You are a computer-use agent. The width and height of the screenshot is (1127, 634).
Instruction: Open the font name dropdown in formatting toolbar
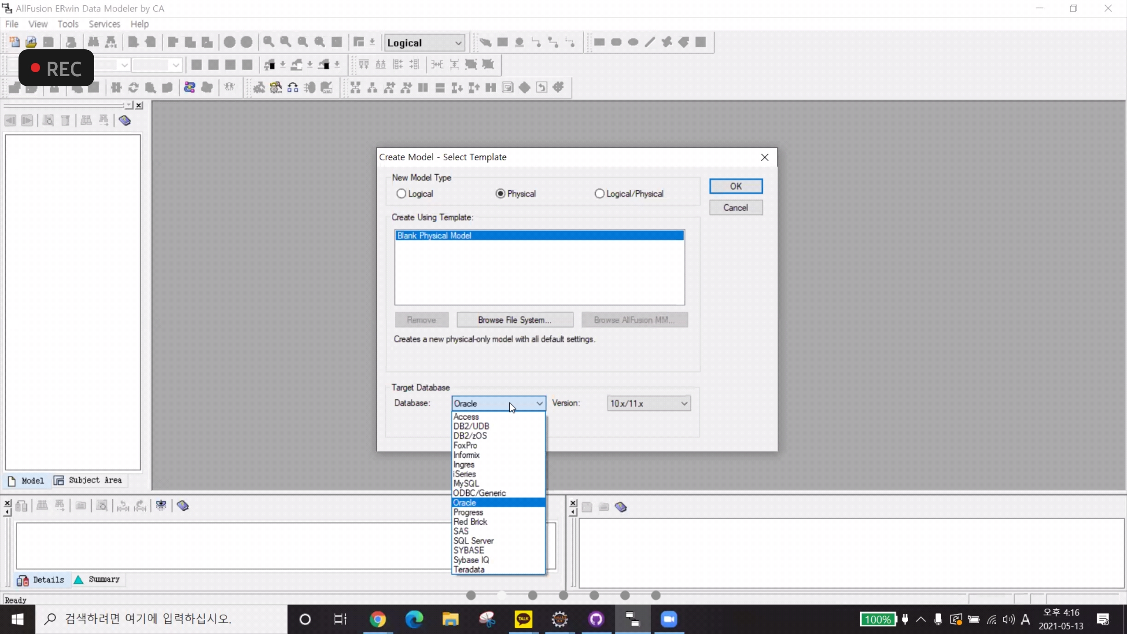(x=125, y=65)
